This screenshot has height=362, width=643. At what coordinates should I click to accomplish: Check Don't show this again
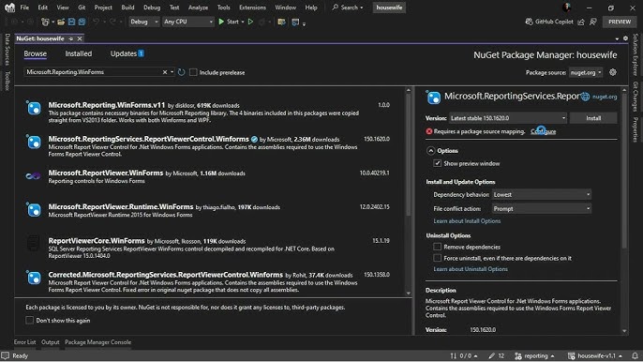pos(30,320)
